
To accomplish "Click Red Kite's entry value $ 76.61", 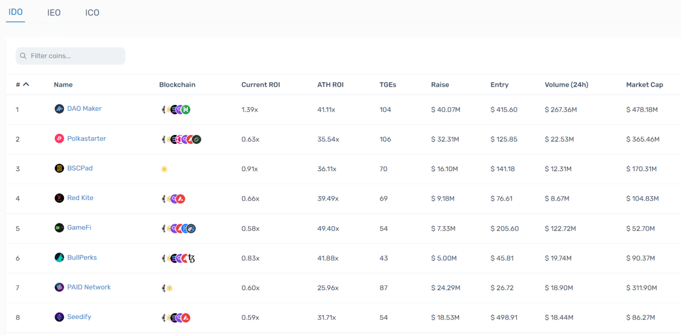I will 502,199.
